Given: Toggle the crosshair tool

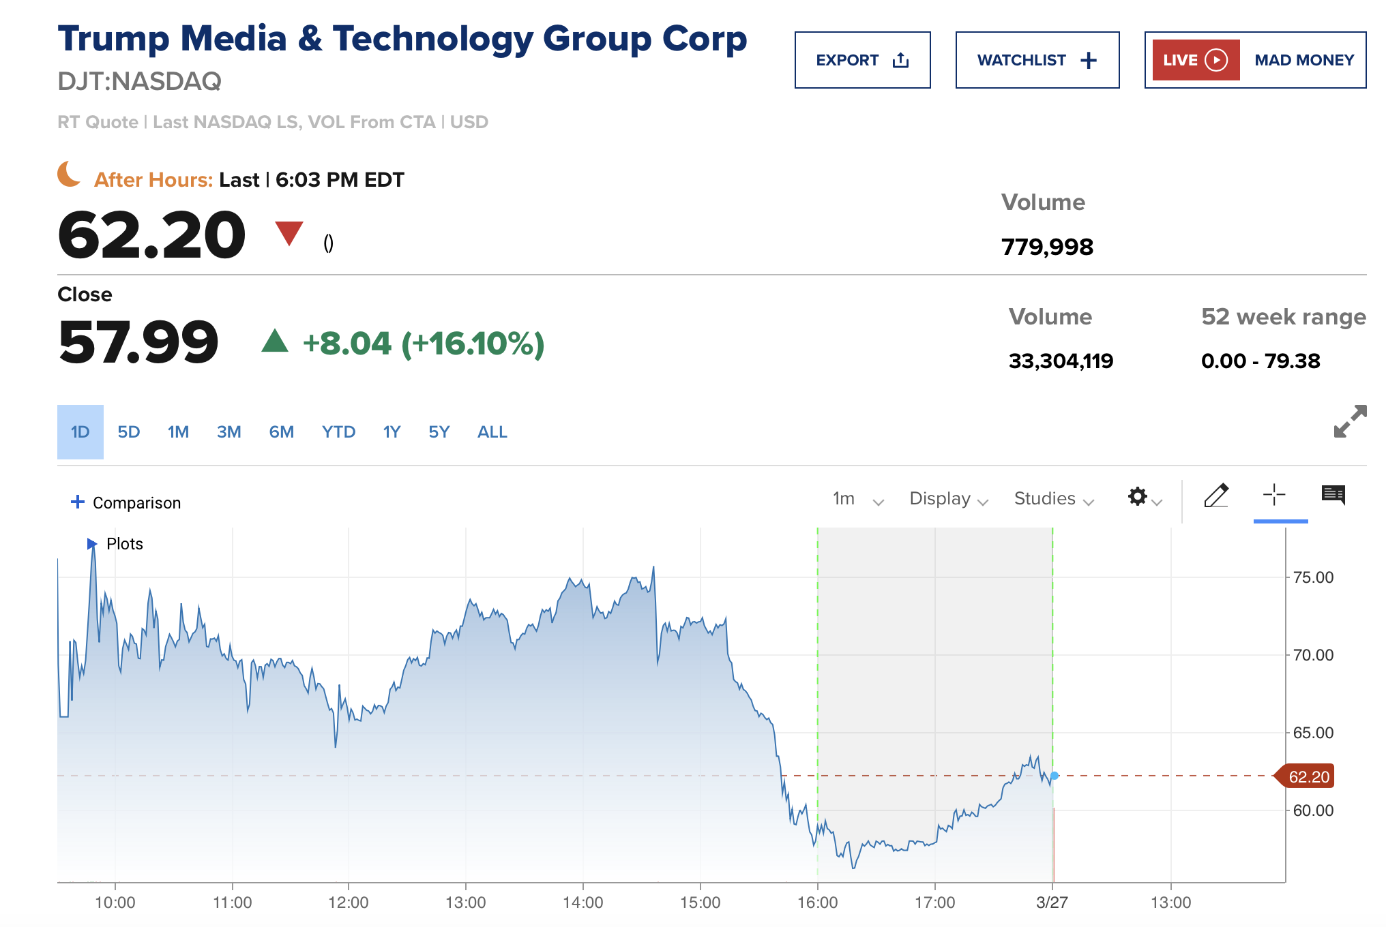Looking at the screenshot, I should click(x=1273, y=495).
